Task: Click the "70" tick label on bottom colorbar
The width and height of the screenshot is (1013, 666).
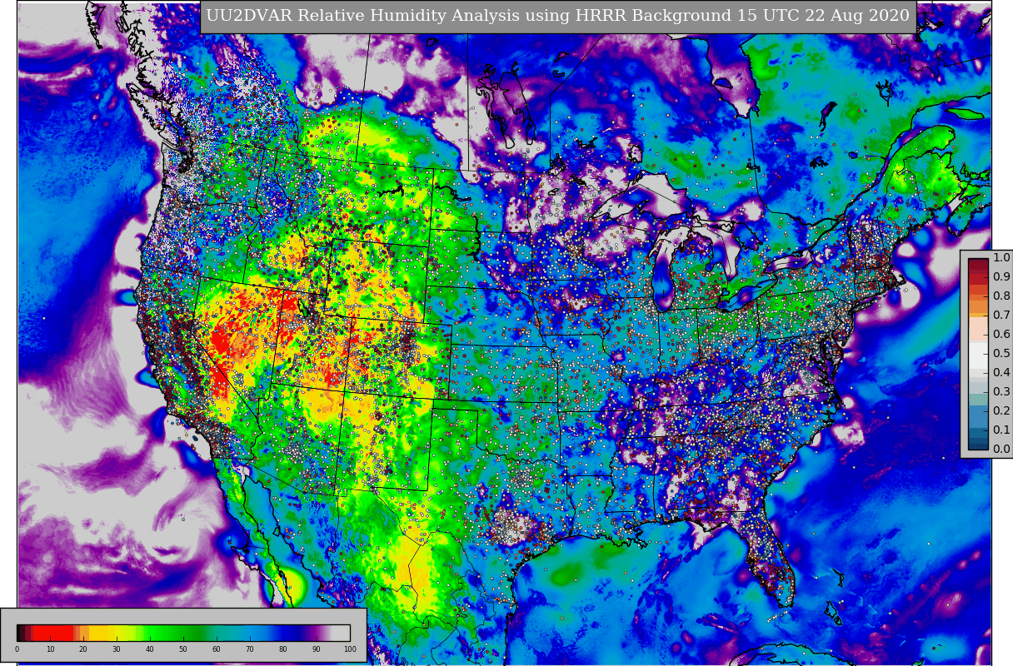Action: pos(250,649)
